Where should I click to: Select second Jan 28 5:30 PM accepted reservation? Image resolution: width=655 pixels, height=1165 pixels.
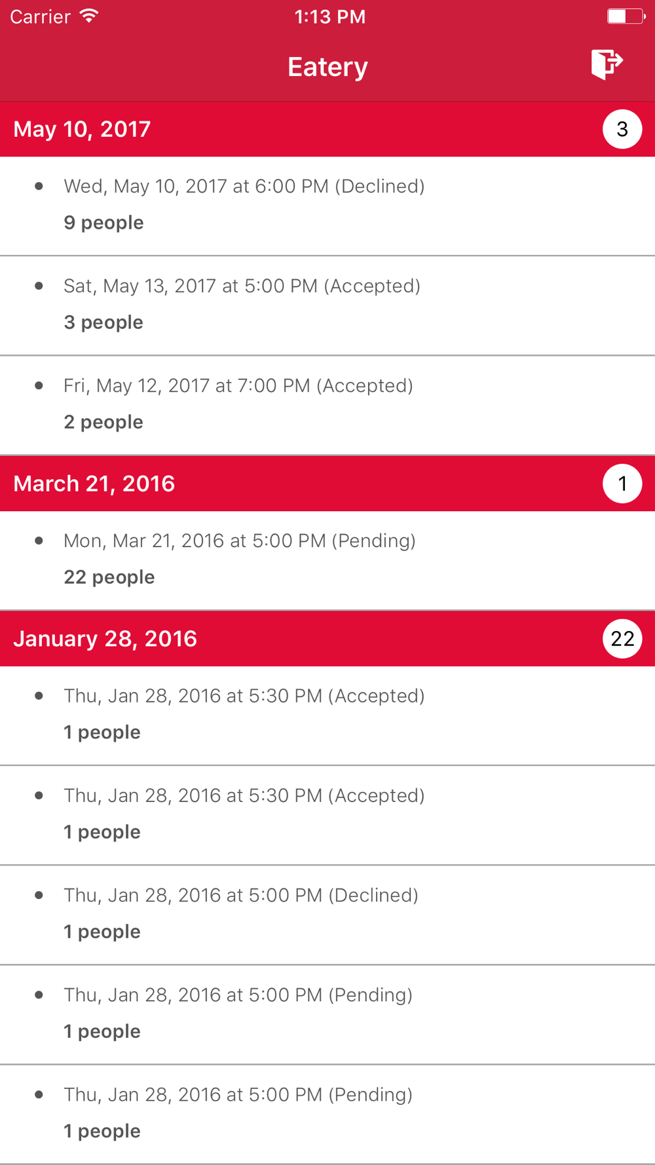(327, 814)
